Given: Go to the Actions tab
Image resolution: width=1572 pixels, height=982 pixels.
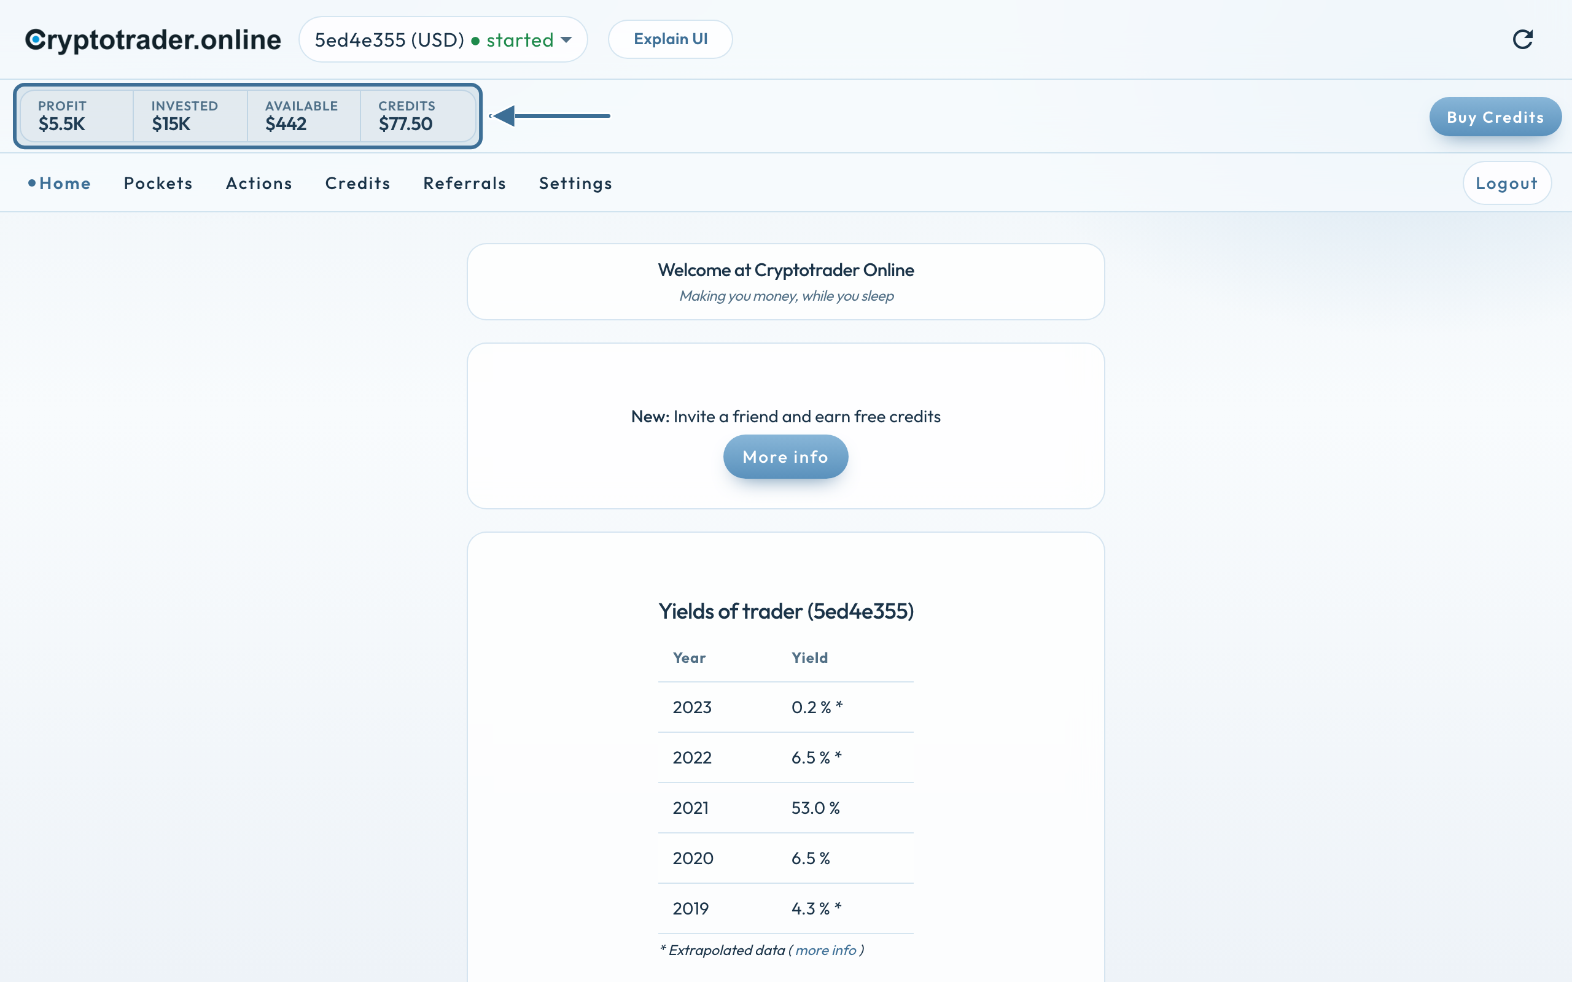Looking at the screenshot, I should [x=259, y=183].
